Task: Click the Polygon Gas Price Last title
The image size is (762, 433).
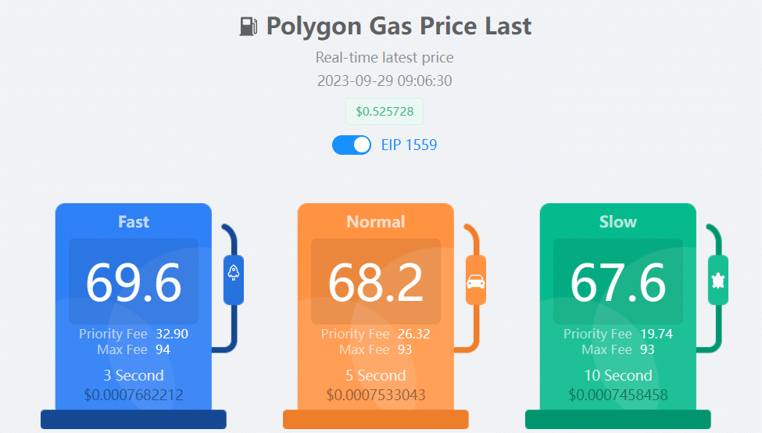Action: (399, 27)
